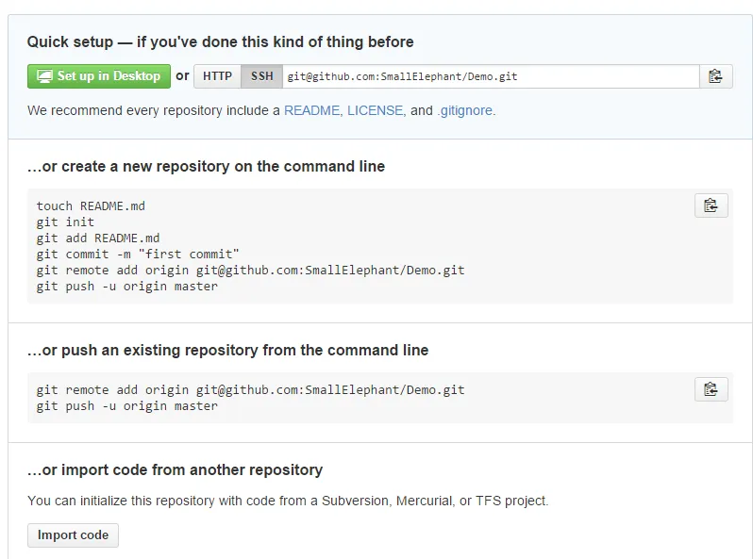Copy the push existing repository commands

pos(711,389)
